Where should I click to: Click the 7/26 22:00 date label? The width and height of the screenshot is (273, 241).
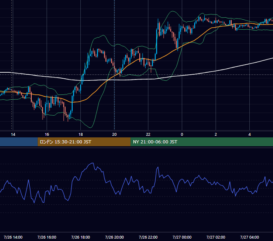[148, 237]
